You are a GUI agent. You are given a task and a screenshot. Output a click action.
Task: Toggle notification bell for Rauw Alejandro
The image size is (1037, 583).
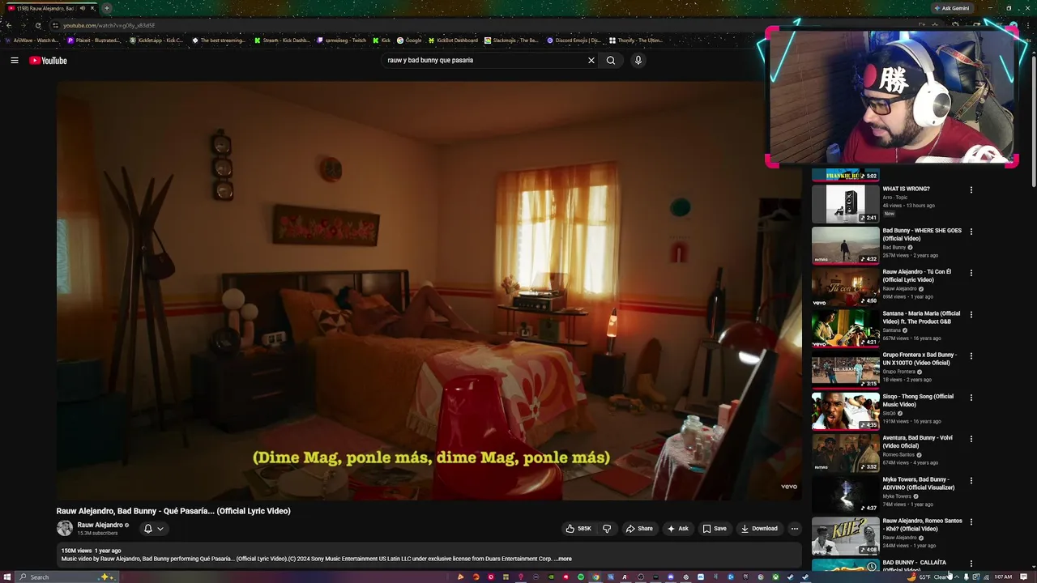click(147, 529)
